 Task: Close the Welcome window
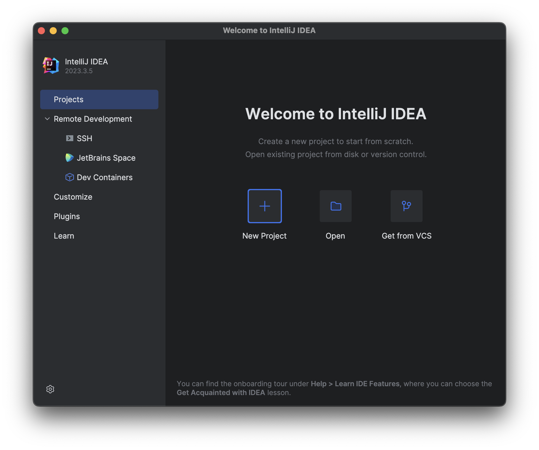click(41, 31)
